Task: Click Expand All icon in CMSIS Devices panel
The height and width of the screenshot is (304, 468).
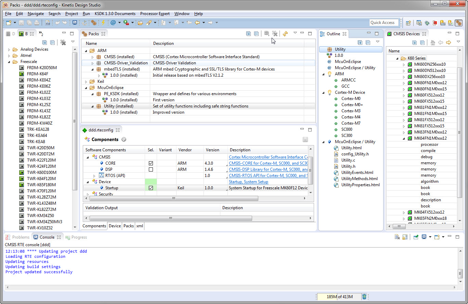Action: [x=415, y=42]
